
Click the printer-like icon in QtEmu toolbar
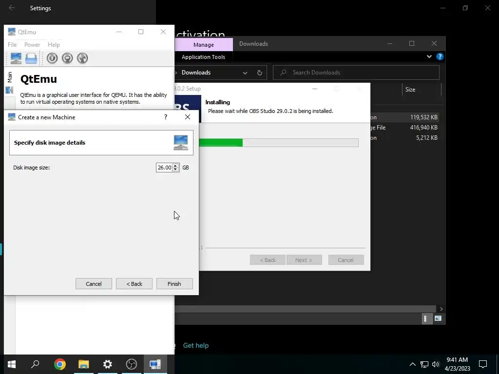pos(31,58)
